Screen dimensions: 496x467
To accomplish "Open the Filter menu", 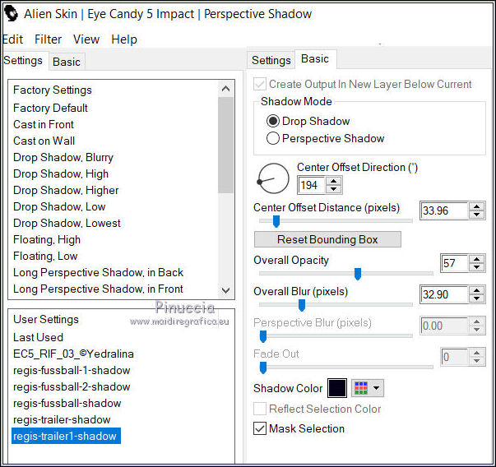I will pos(48,39).
